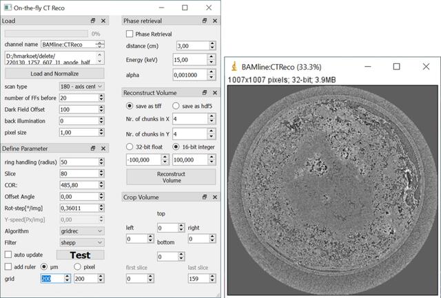Maximize the BAMline:CTReco image window
The image size is (441, 298).
[x=397, y=67]
